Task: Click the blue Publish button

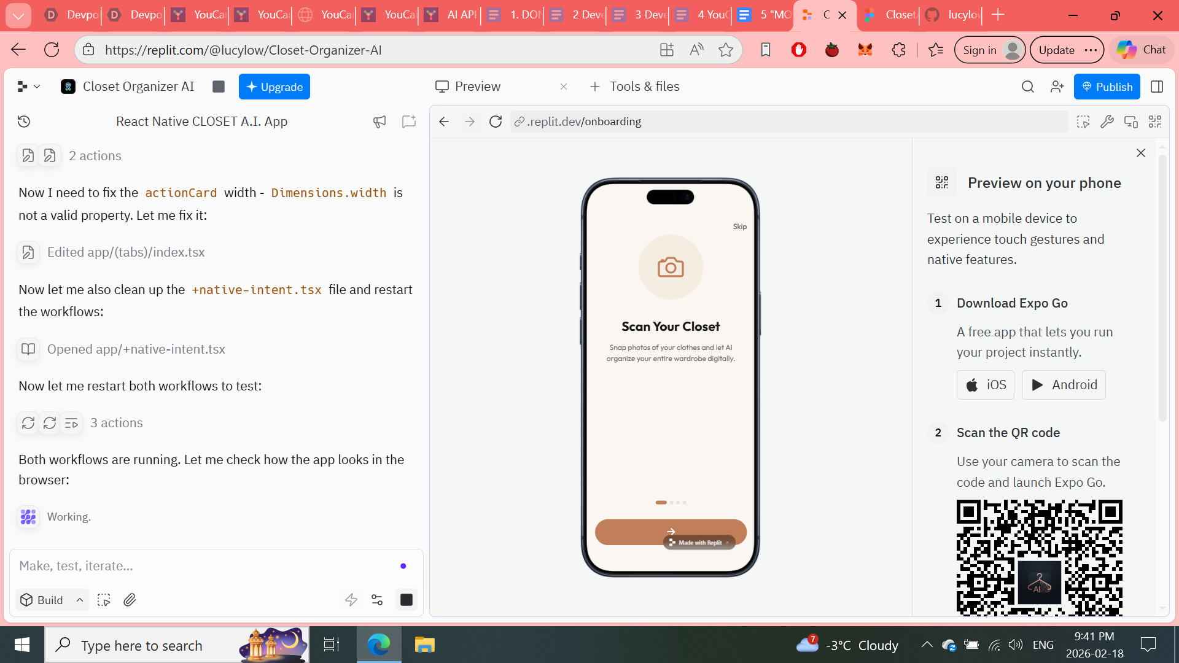Action: 1107,87
